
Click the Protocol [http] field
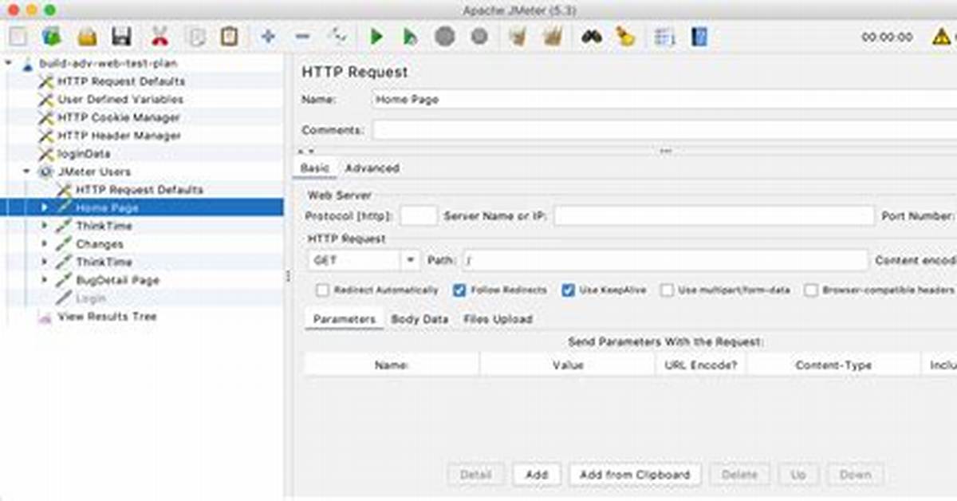[x=419, y=216]
